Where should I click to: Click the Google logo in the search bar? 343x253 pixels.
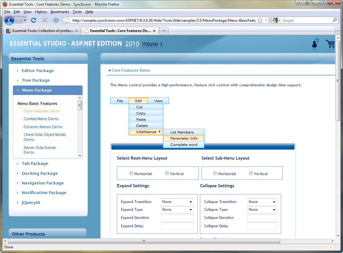coord(276,20)
